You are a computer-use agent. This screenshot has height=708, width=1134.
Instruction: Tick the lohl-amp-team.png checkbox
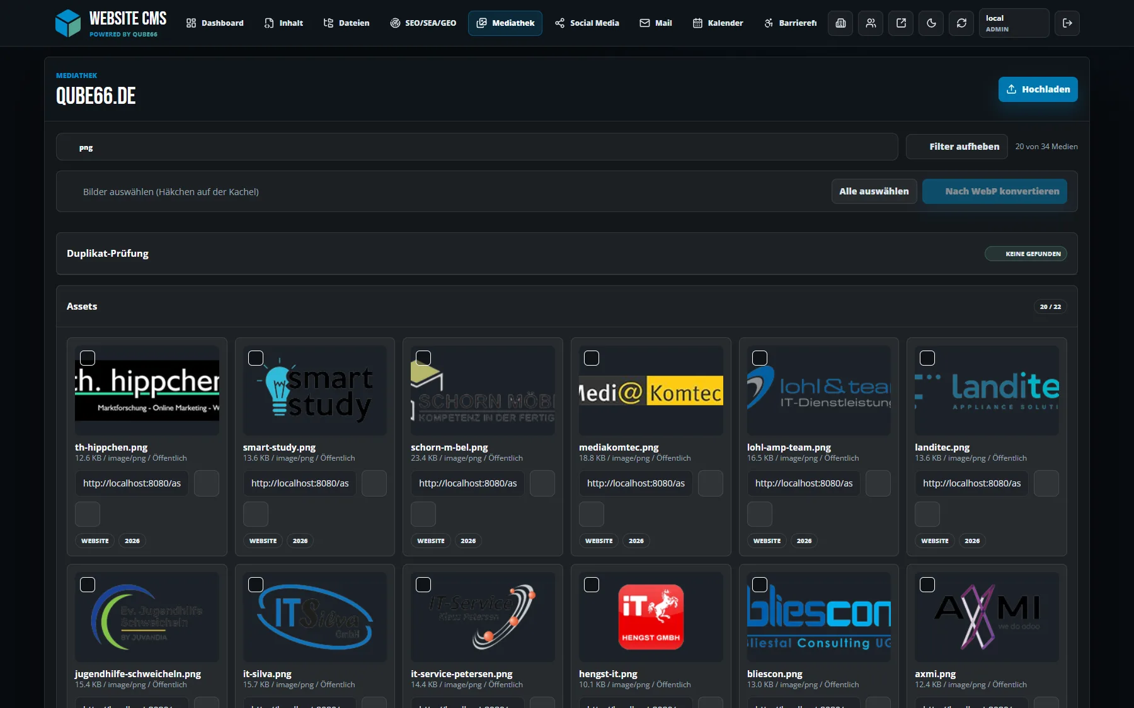click(x=760, y=358)
